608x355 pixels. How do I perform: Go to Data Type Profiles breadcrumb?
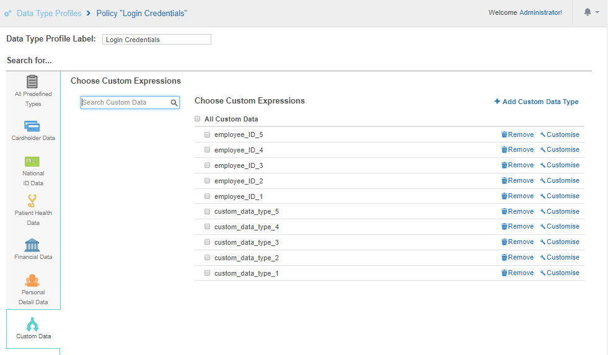tap(49, 13)
